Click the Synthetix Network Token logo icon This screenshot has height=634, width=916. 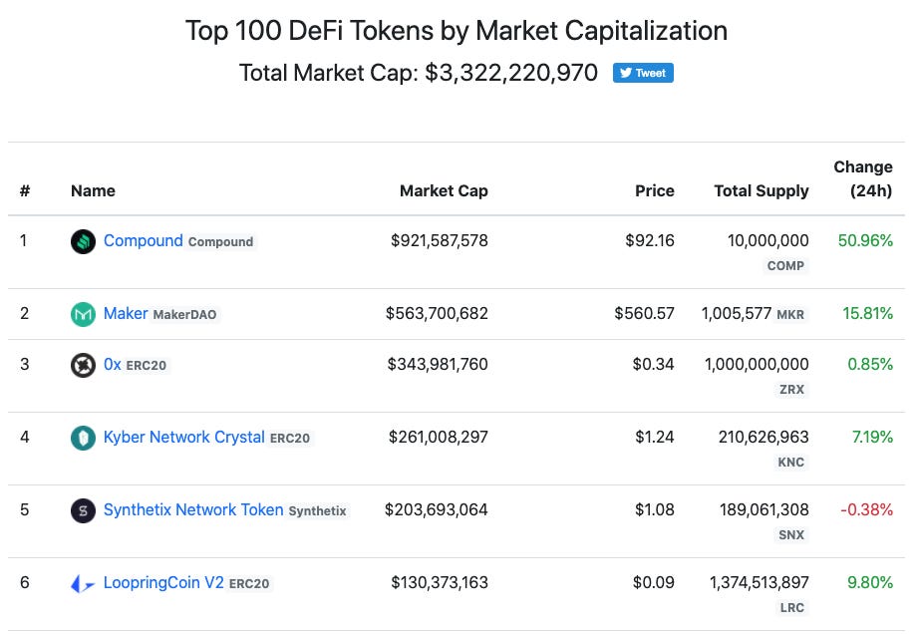[84, 510]
